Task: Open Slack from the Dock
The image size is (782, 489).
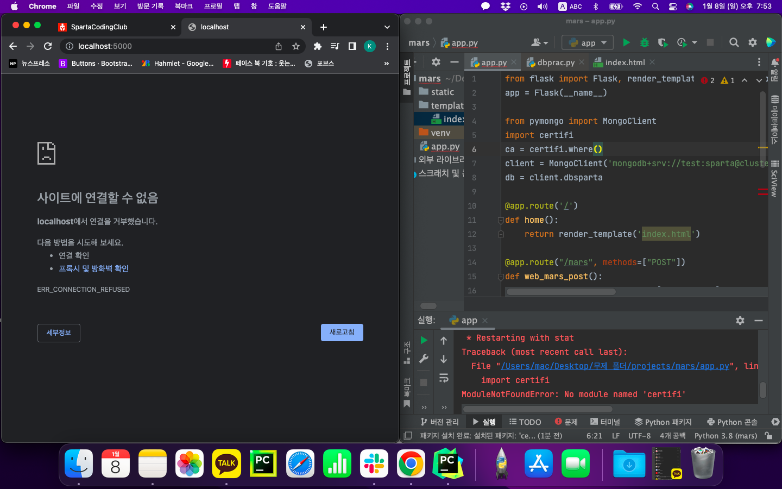Action: click(x=374, y=463)
